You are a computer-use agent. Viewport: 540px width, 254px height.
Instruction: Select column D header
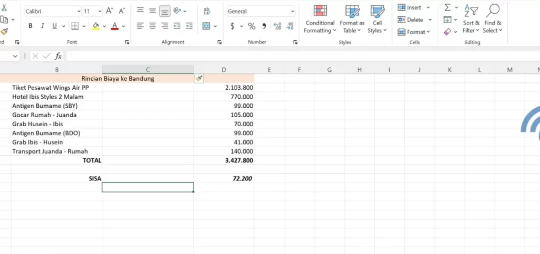point(224,70)
